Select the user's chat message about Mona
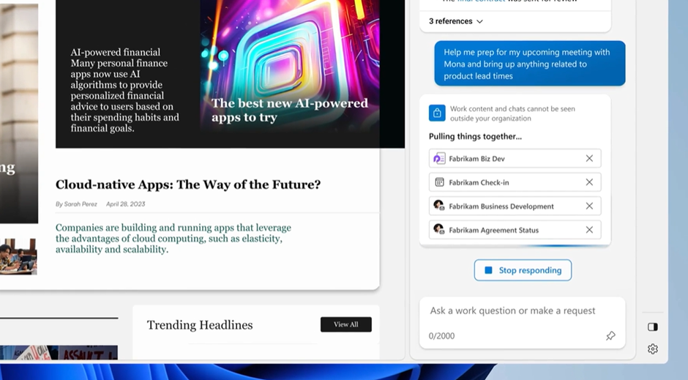 pyautogui.click(x=529, y=64)
